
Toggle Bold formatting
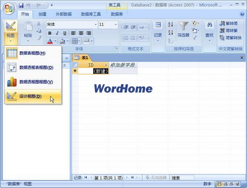[50, 33]
